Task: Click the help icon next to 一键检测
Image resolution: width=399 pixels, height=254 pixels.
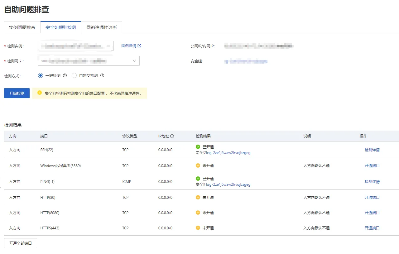Action: pyautogui.click(x=65, y=75)
